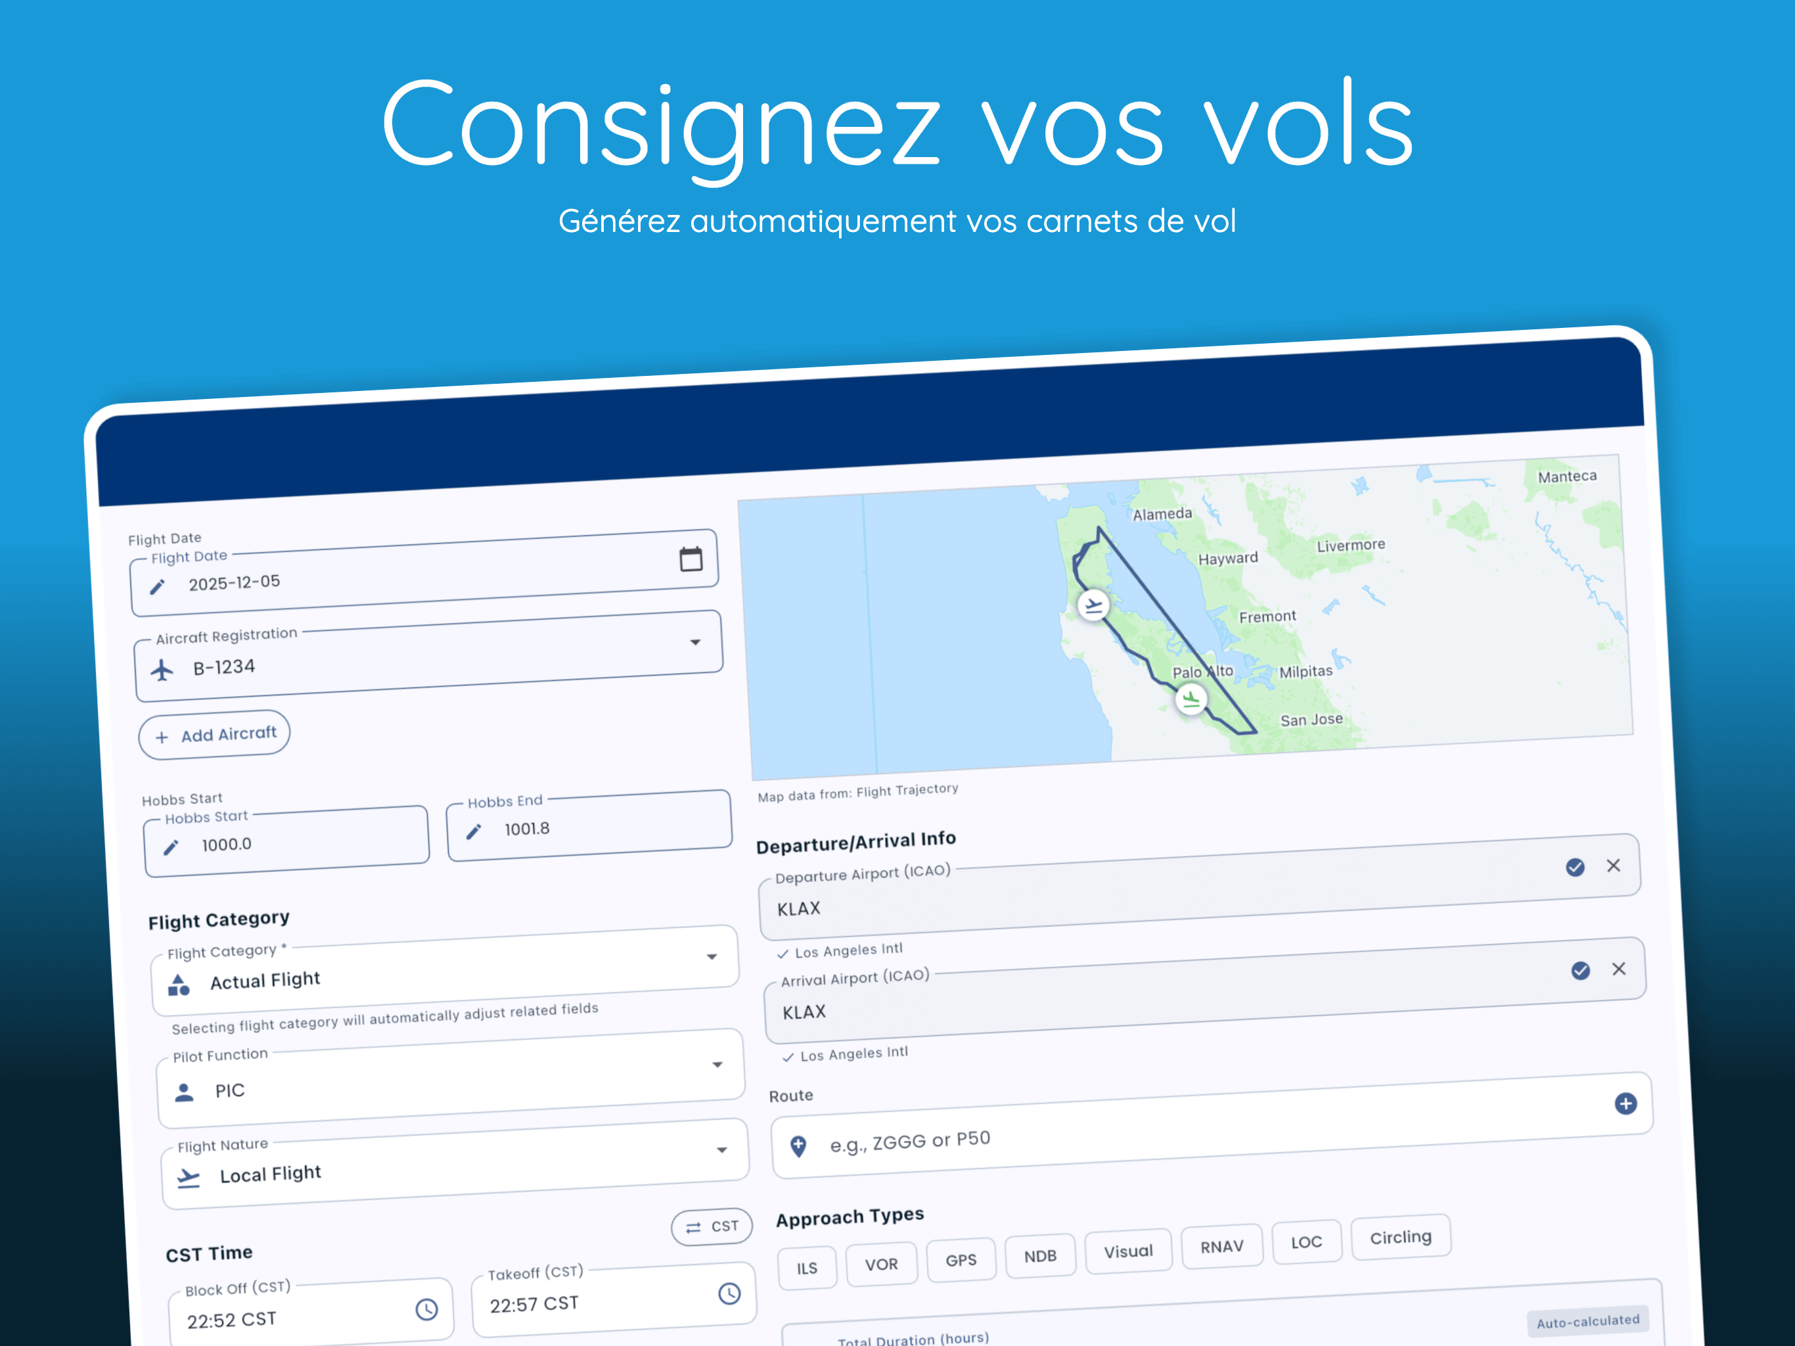The image size is (1795, 1346).
Task: Open the calendar date picker for Flight Date
Action: tap(691, 559)
